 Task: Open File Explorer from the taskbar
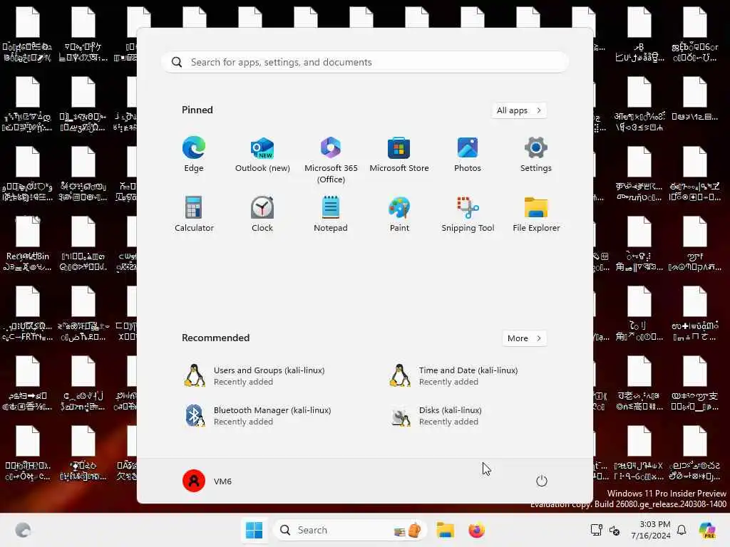tap(445, 530)
